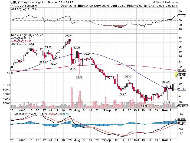The width and height of the screenshot is (190, 143).
Task: Click the volume bars icon in the legend
Action: [12, 44]
